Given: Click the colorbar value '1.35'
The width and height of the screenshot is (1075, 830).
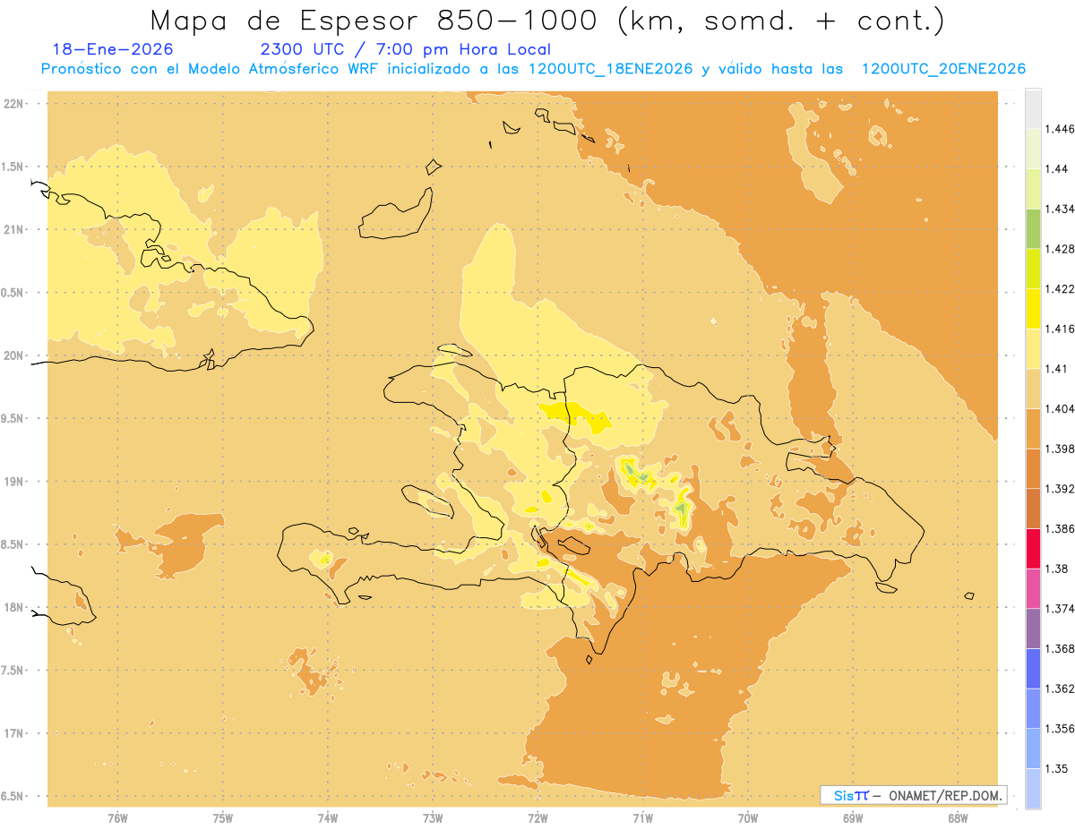Looking at the screenshot, I should tap(1056, 768).
